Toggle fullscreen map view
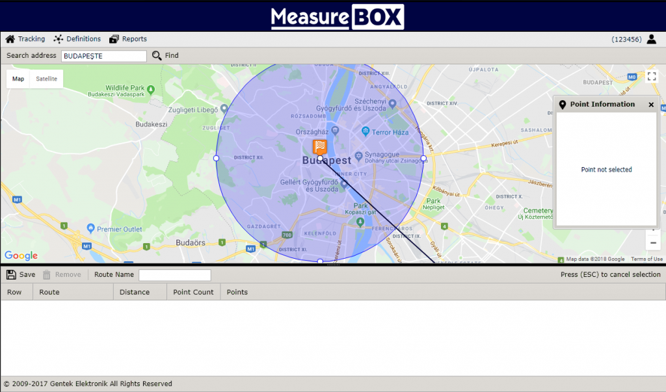The height and width of the screenshot is (392, 666). [652, 77]
